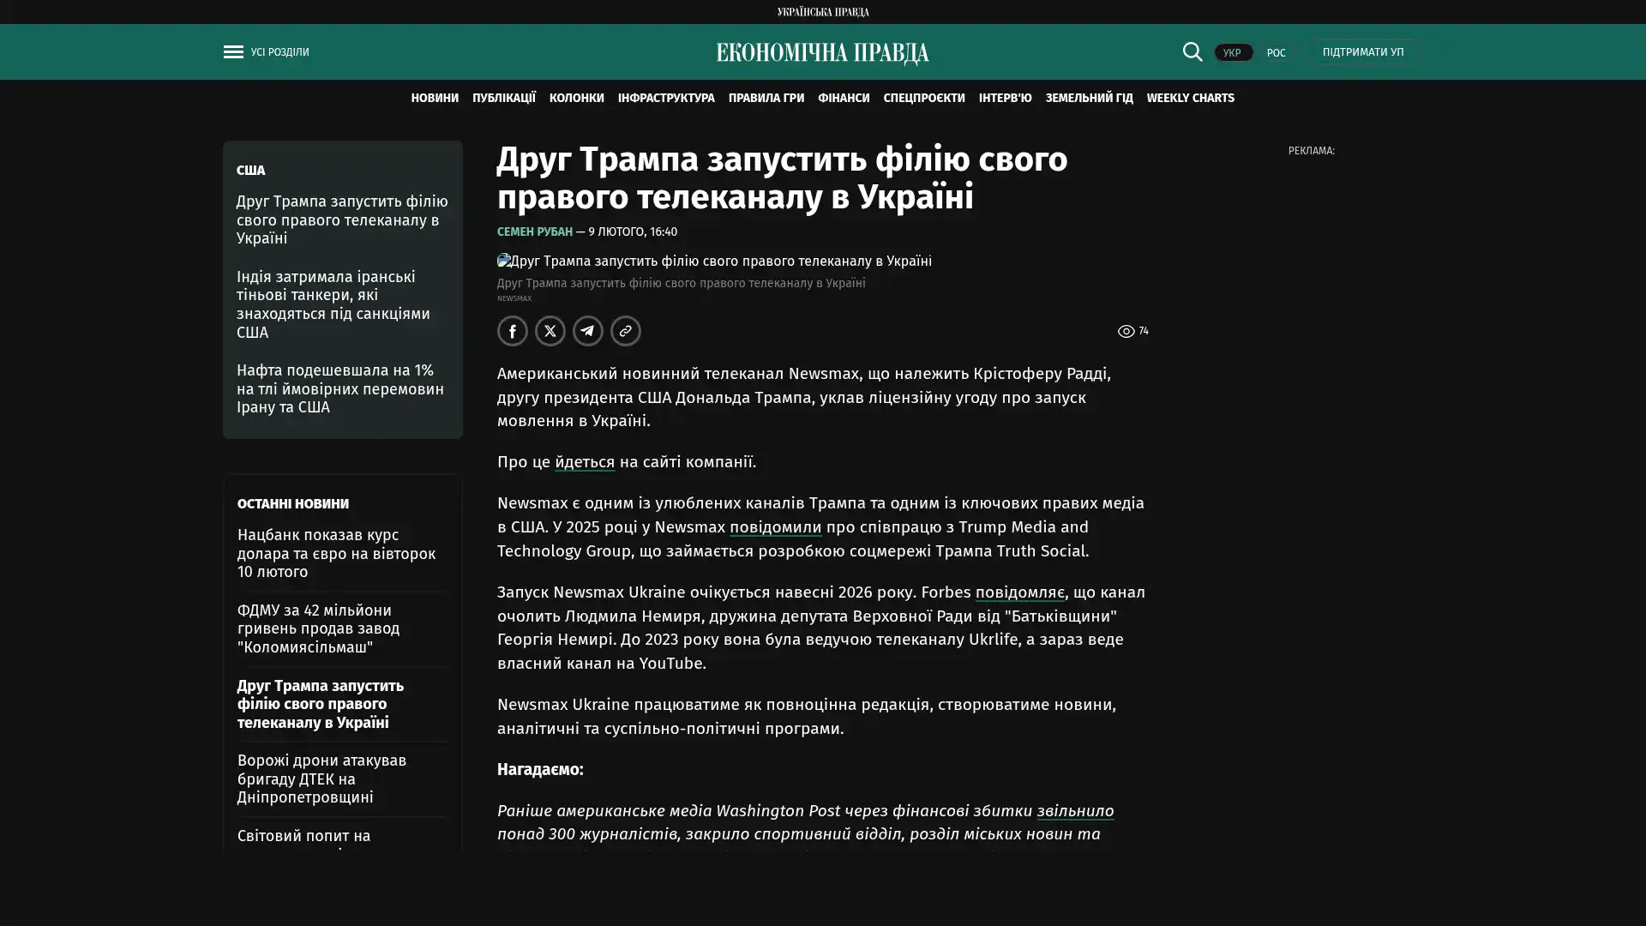Follow the 'йдеться' source link
This screenshot has width=1646, height=926.
(x=585, y=462)
